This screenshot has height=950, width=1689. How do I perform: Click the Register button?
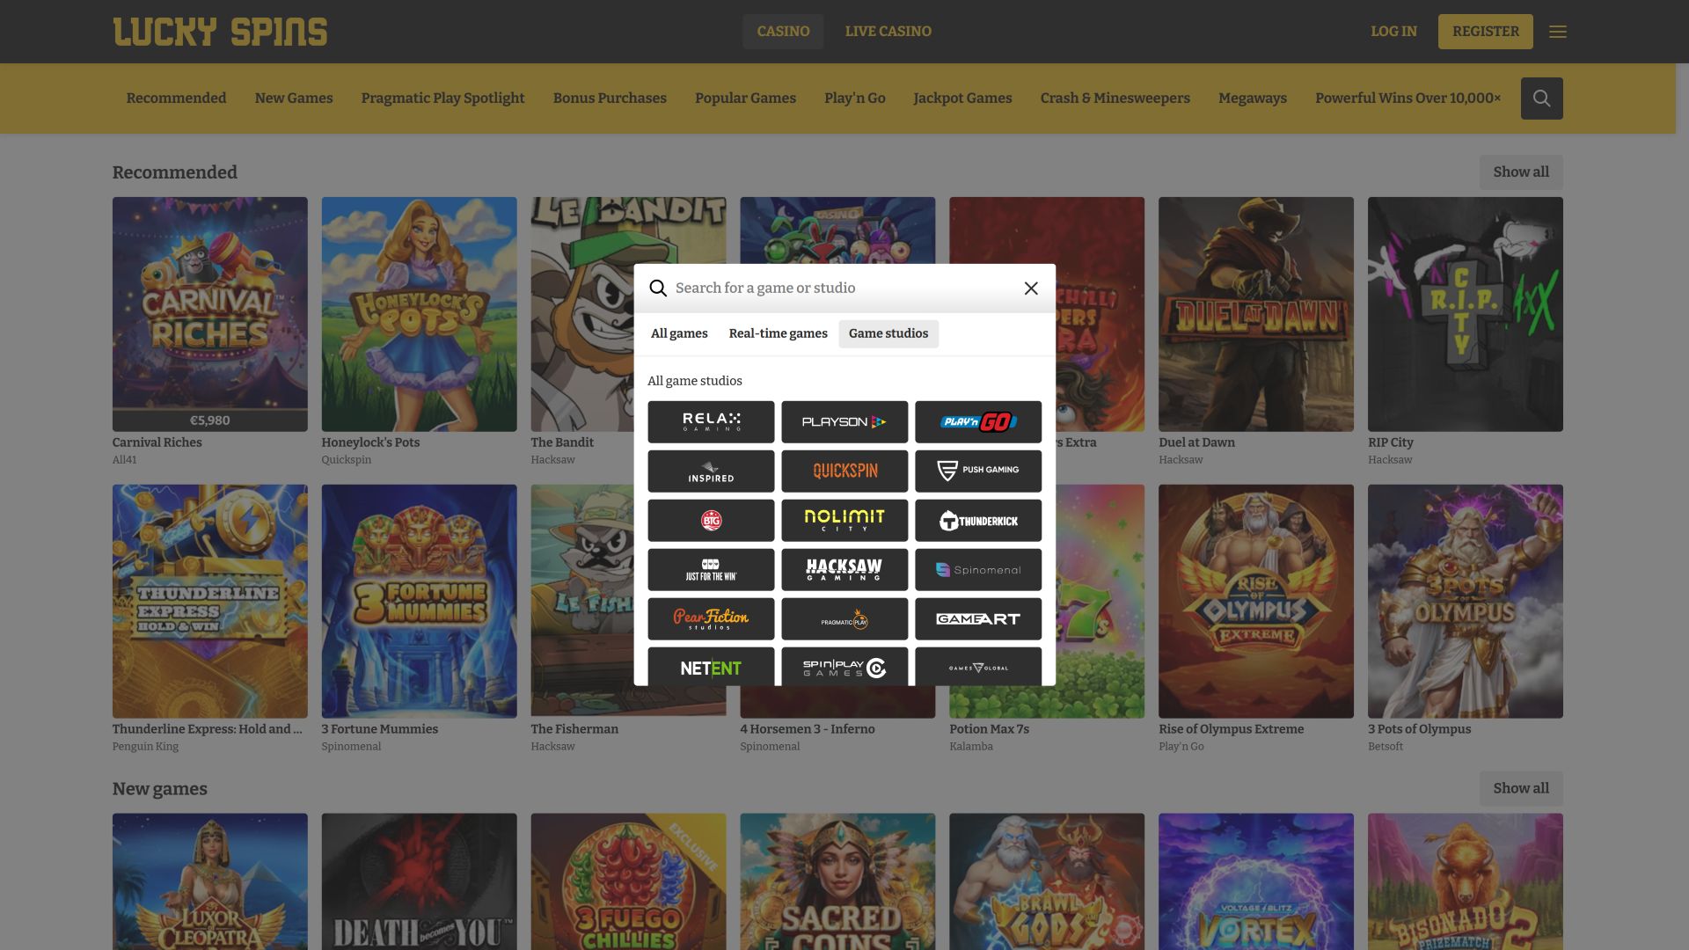(1485, 32)
